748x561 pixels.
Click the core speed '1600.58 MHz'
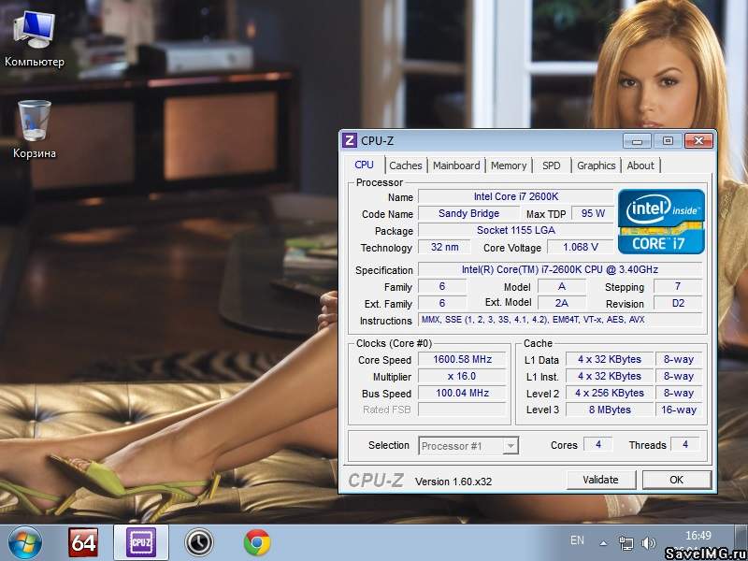[x=462, y=359]
